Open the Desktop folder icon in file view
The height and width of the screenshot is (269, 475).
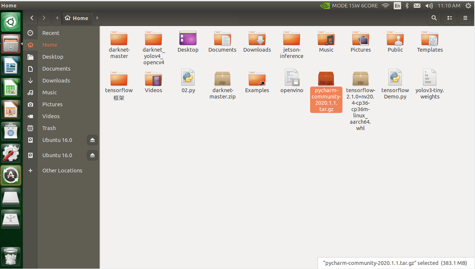(x=188, y=39)
